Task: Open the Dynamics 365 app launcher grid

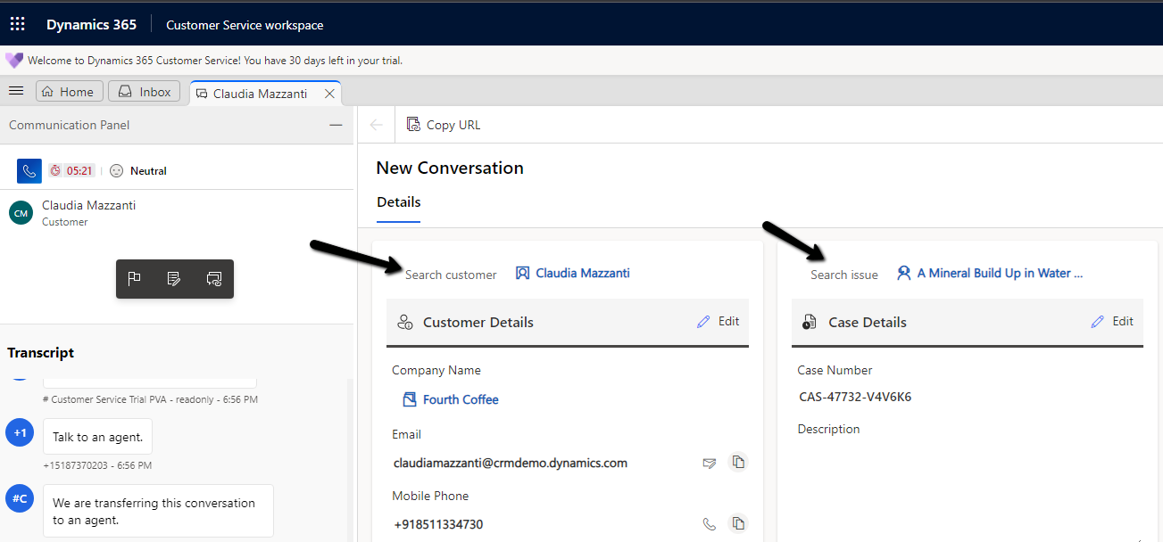Action: 18,24
